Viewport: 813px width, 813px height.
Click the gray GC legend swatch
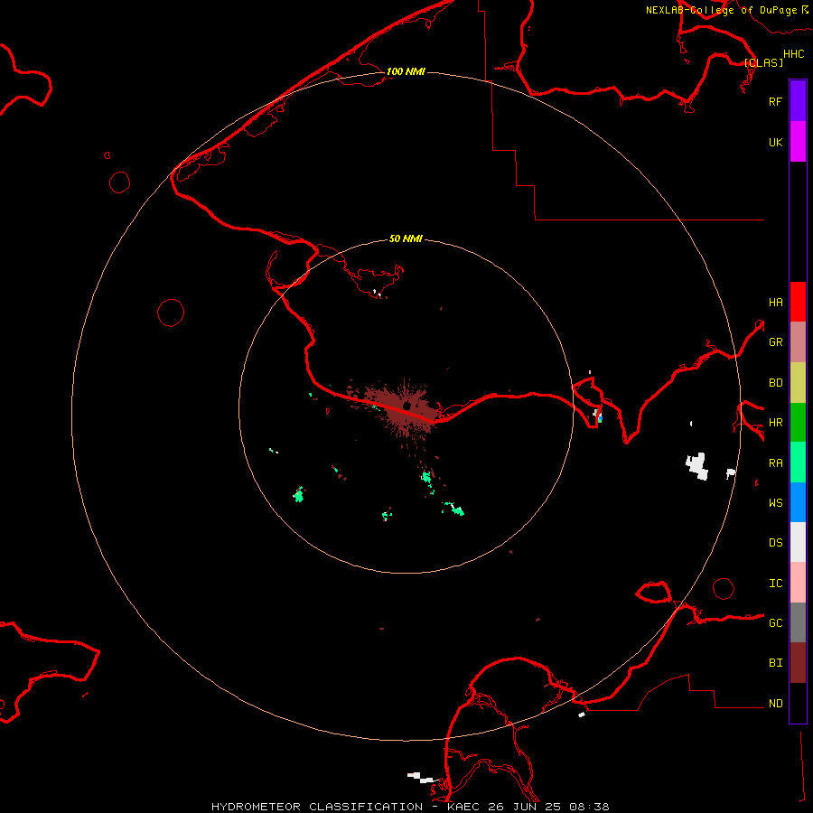[798, 622]
